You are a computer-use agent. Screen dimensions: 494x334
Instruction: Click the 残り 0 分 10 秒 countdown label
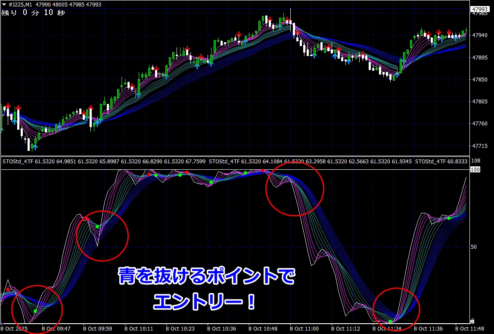[x=33, y=13]
